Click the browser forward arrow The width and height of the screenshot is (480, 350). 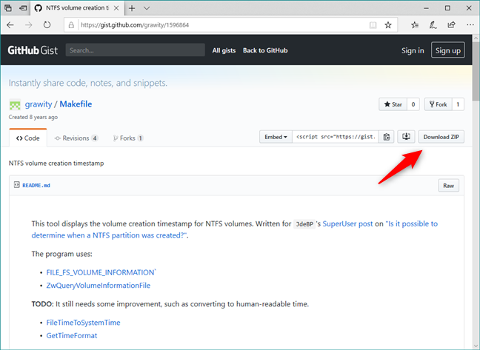click(x=28, y=25)
